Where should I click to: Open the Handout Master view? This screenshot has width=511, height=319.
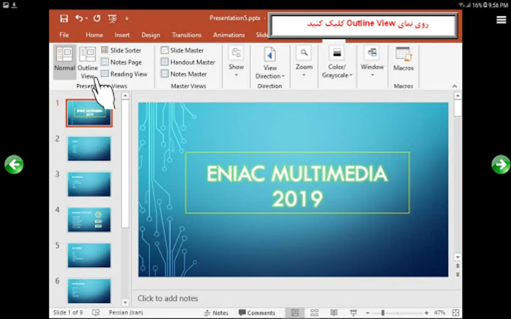(188, 62)
